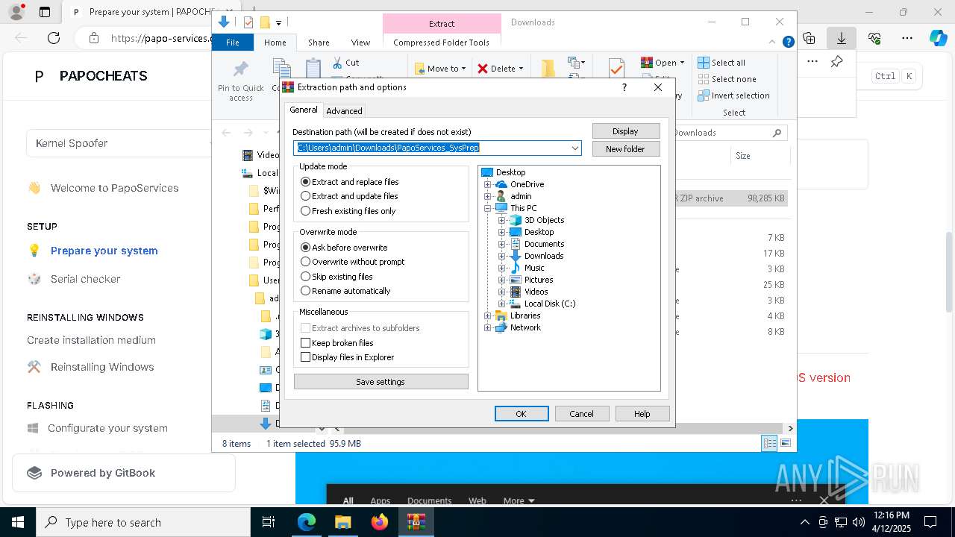
Task: Click Invert selection in ribbon
Action: [x=733, y=95]
